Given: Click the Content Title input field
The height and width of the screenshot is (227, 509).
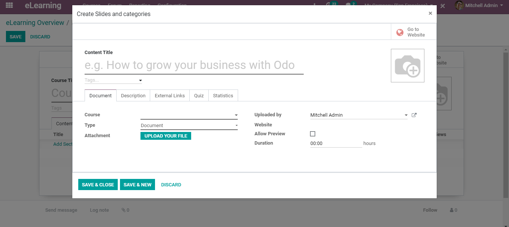Looking at the screenshot, I should [194, 65].
